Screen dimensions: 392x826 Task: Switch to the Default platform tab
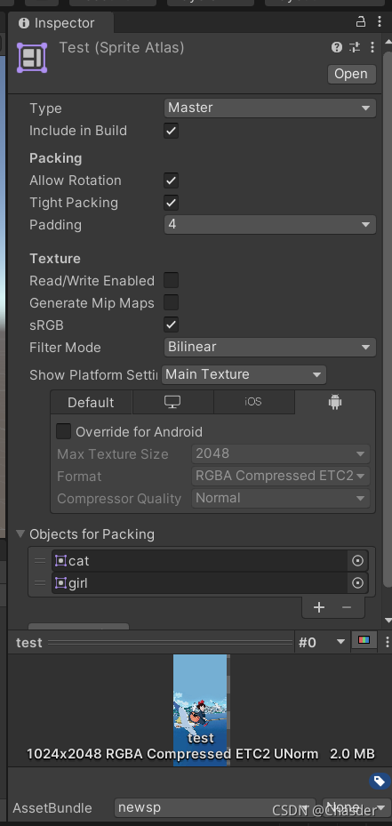(x=91, y=403)
